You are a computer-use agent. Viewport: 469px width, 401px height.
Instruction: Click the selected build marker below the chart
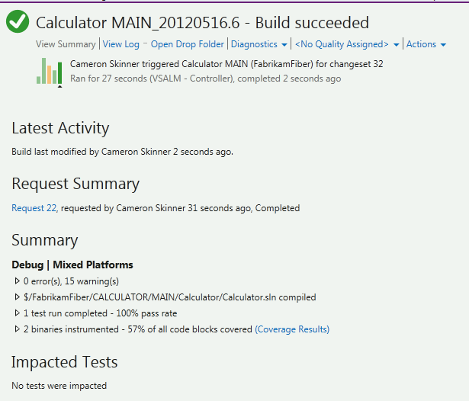tap(59, 87)
